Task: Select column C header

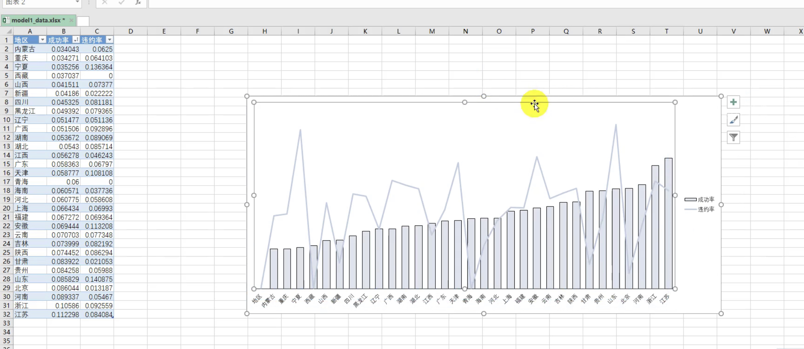Action: pos(97,31)
